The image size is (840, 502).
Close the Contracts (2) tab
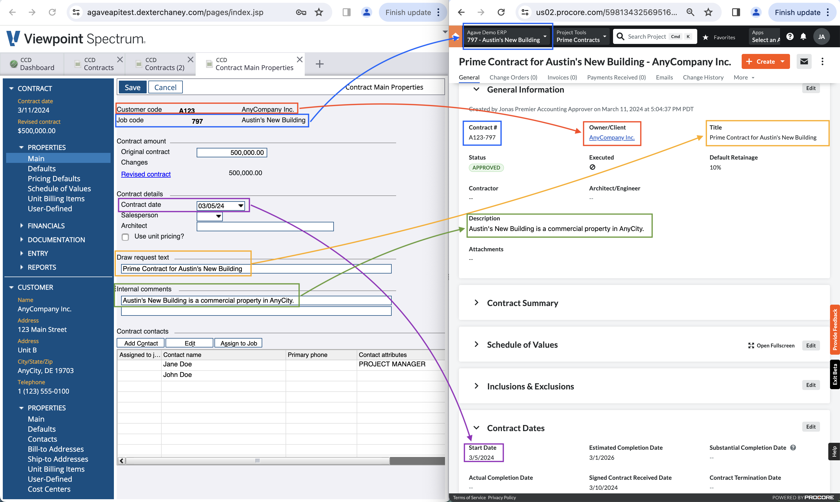click(x=190, y=59)
